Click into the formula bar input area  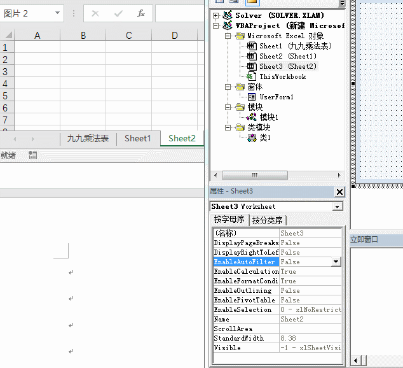click(180, 13)
